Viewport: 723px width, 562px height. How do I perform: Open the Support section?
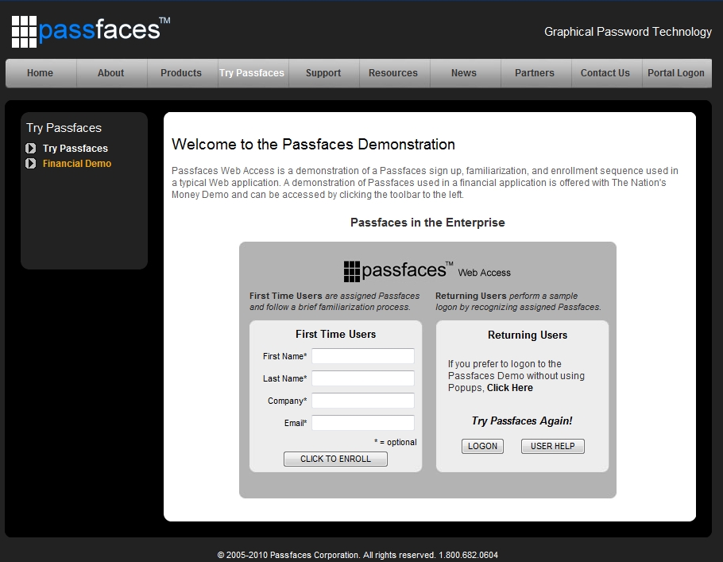click(323, 73)
